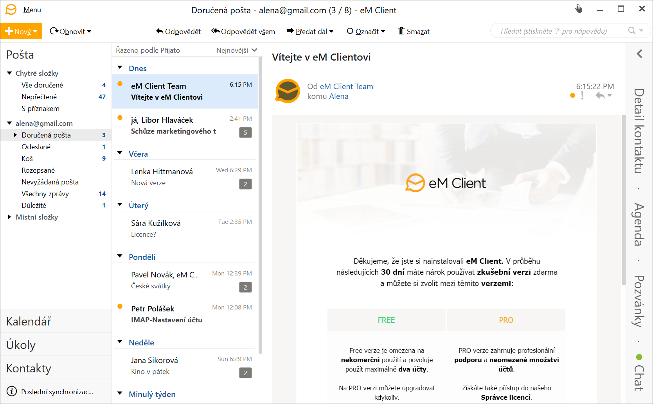Select the S příznakem folder
The height and width of the screenshot is (404, 653).
(56, 109)
